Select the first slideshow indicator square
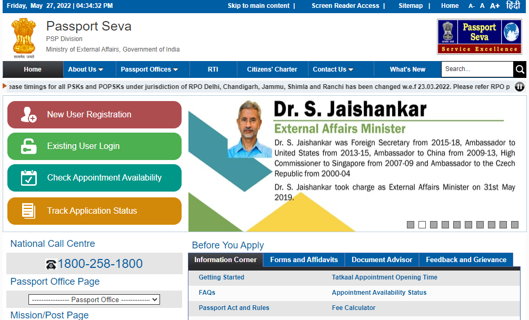 point(411,225)
